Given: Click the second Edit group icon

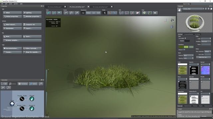Looking at the screenshot, I should click(127, 13).
